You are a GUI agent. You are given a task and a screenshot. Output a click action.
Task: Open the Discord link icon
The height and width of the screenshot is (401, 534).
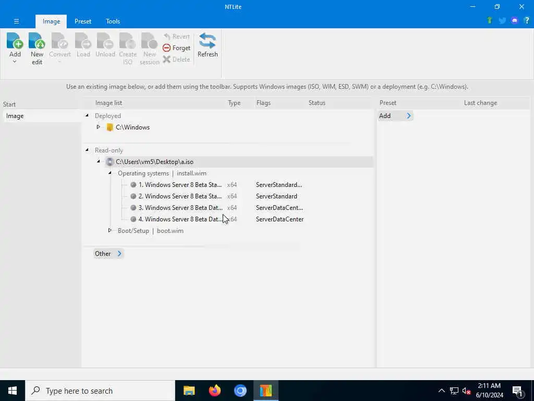(x=515, y=20)
